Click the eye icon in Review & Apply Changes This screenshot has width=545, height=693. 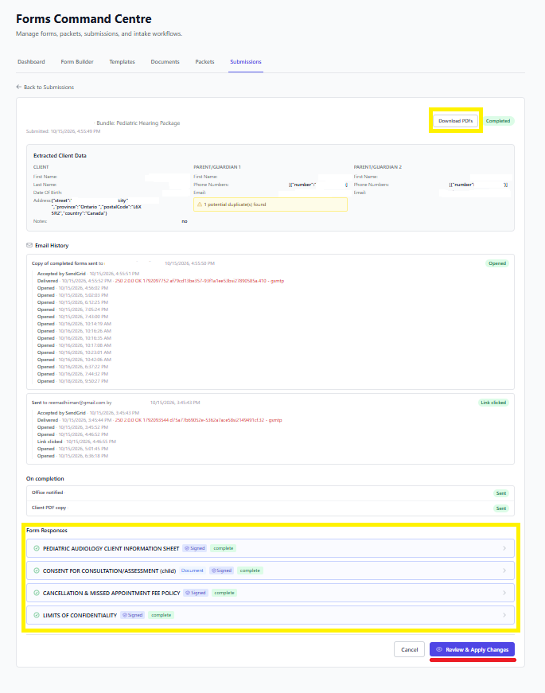coord(439,650)
